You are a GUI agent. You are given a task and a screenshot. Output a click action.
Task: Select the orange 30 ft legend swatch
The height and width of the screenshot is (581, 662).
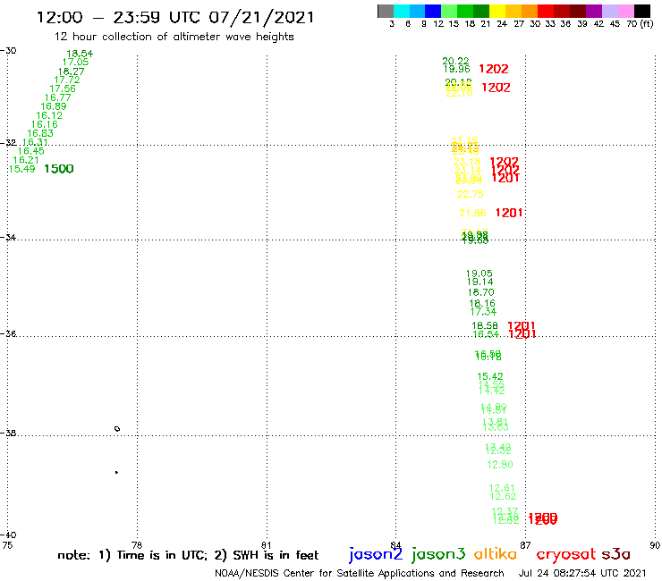pos(530,11)
